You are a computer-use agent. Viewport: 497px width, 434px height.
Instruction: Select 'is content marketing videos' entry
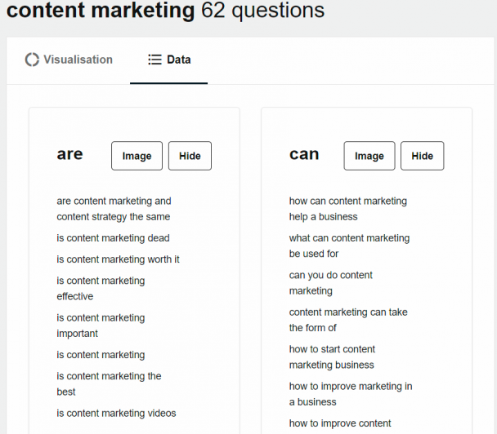[x=116, y=413]
